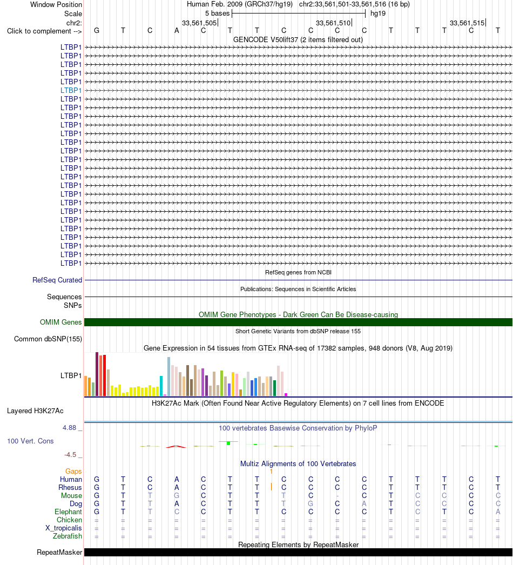Screen dimensions: 513x565
Task: Click the 'hg19' label beside scale bar
Action: click(378, 14)
